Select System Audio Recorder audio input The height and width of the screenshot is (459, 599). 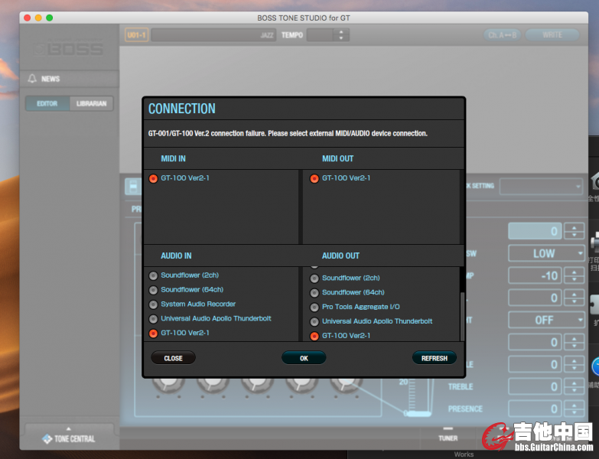tap(153, 304)
